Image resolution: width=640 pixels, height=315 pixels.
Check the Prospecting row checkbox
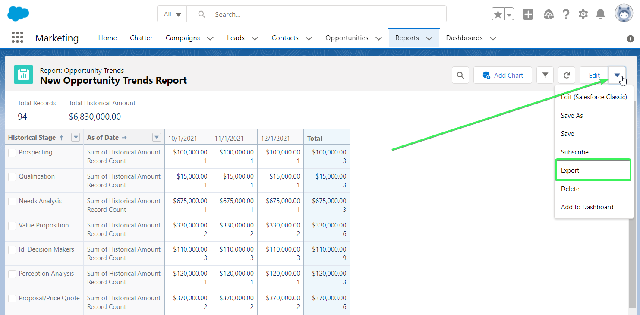12,153
